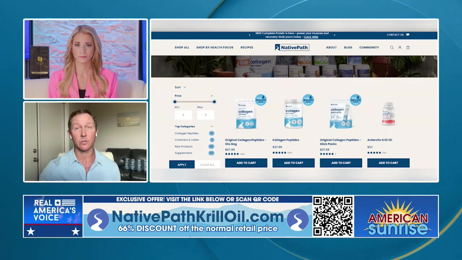Go to next announcement with right arrow

[x=335, y=35]
